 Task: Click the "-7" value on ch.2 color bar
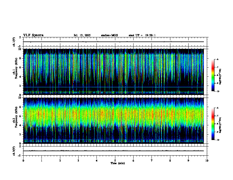point(217,116)
